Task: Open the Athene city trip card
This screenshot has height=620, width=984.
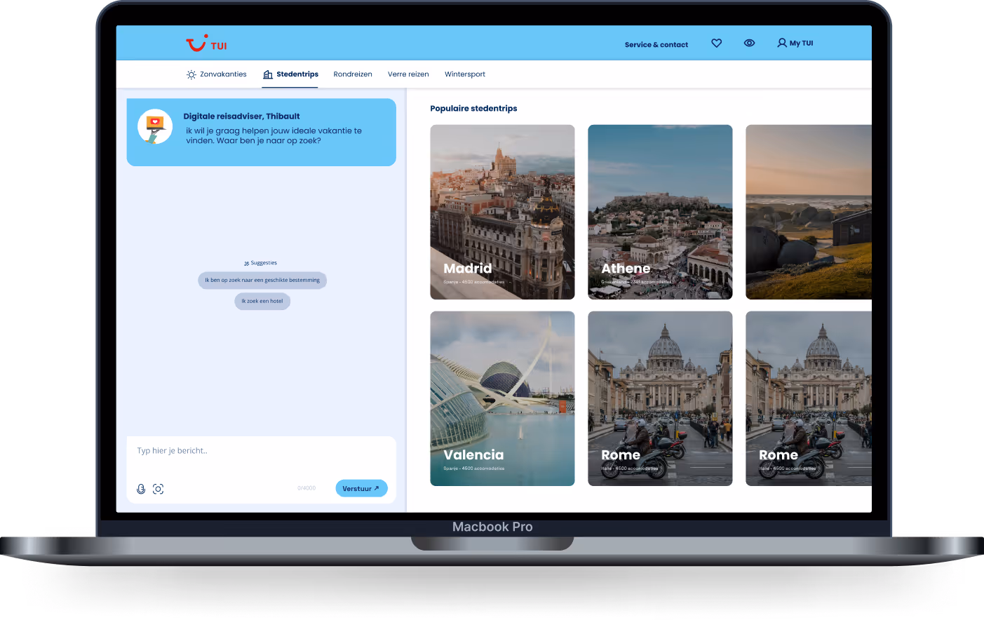Action: (660, 212)
